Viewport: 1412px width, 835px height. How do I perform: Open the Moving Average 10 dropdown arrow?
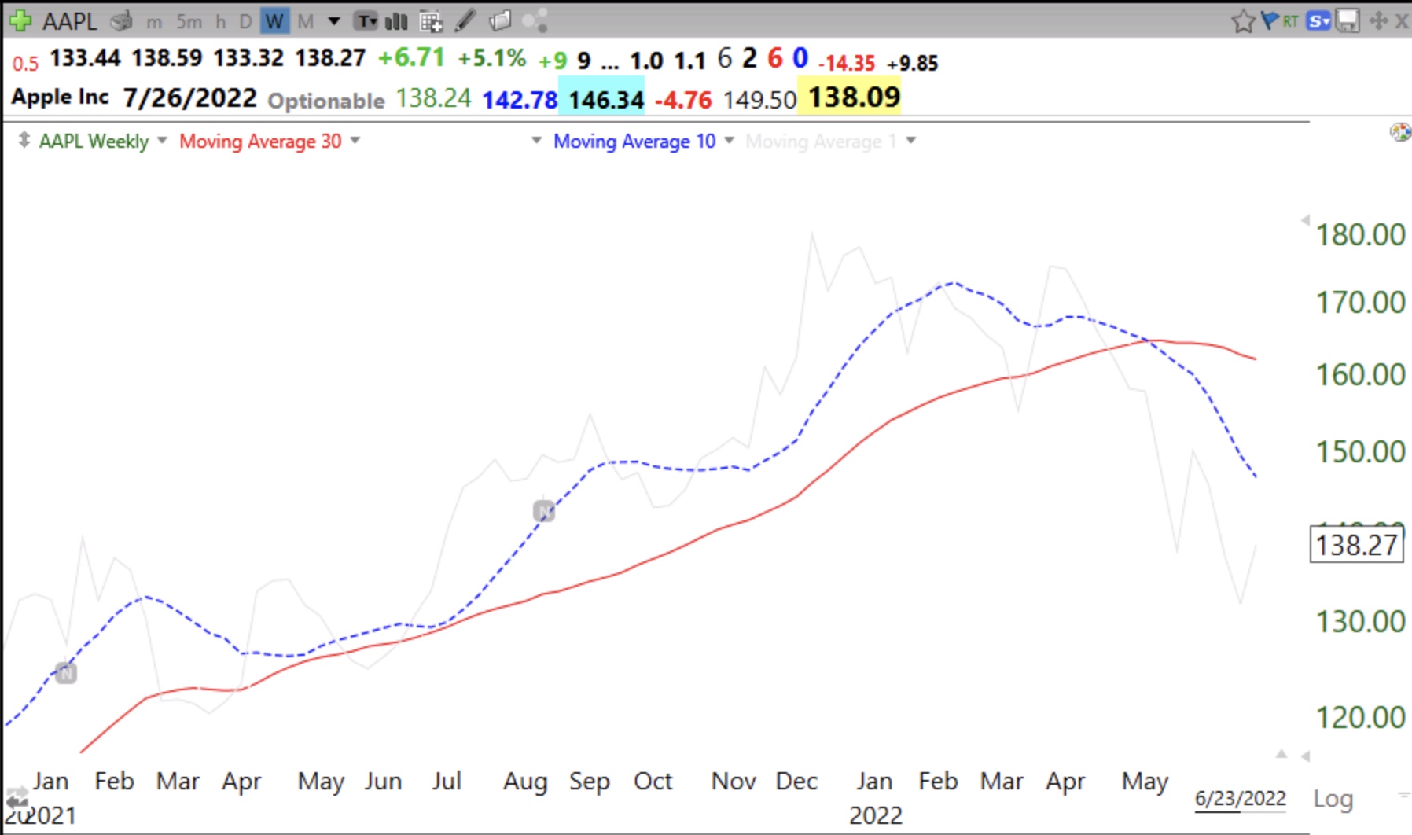(x=729, y=141)
